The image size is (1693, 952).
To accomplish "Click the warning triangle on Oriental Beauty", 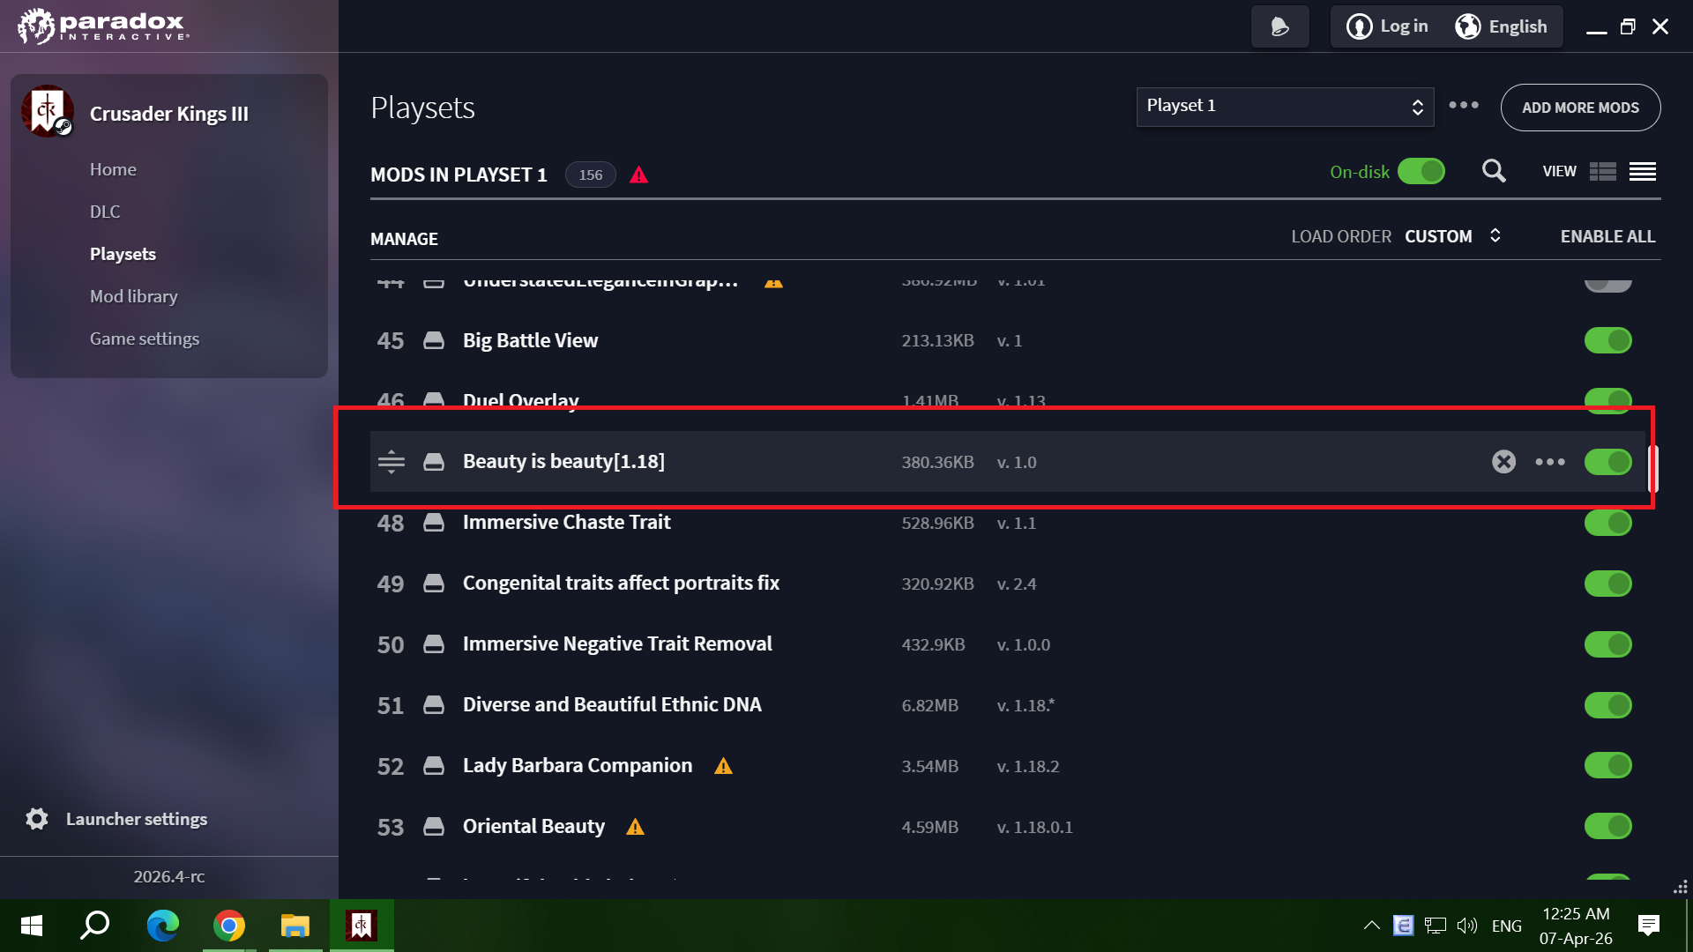I will [x=636, y=827].
